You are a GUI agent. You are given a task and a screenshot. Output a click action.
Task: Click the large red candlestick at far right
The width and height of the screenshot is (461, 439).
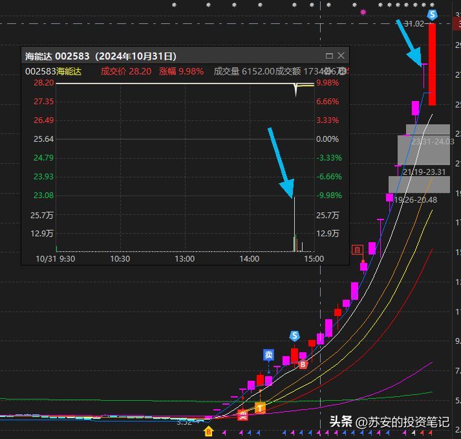(x=432, y=65)
